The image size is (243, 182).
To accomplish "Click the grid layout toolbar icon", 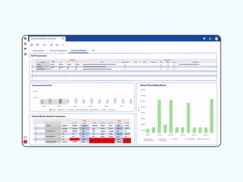I will 32,45.
